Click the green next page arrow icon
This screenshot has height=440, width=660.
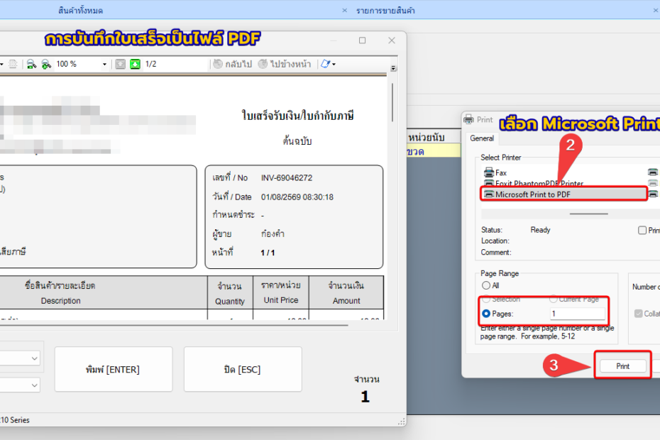[x=135, y=64]
